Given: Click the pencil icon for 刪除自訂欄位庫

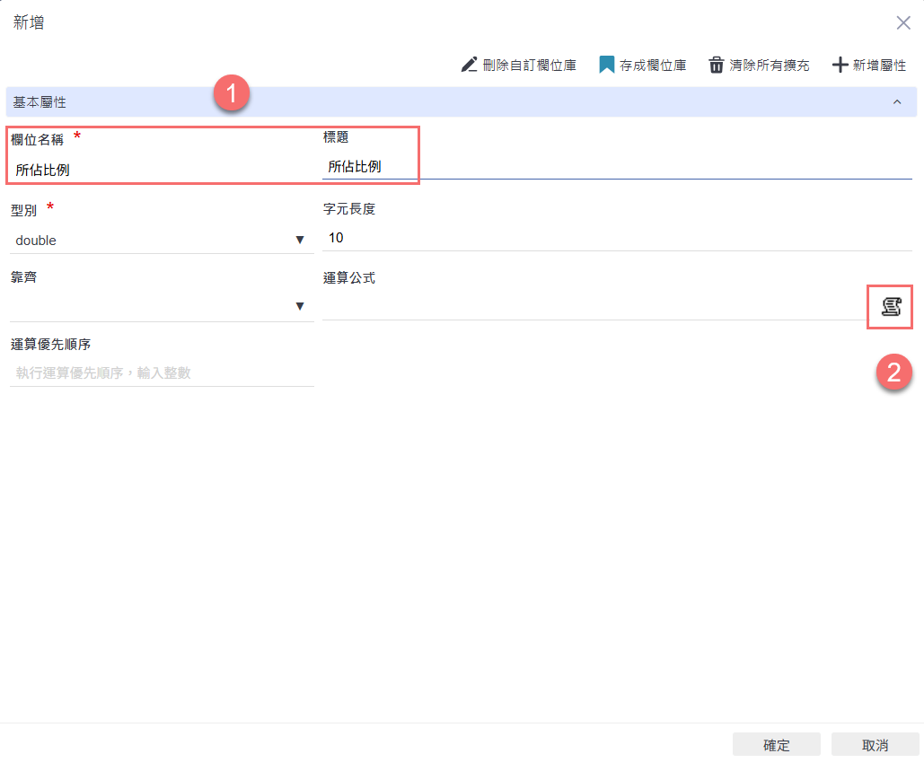Looking at the screenshot, I should (x=469, y=66).
